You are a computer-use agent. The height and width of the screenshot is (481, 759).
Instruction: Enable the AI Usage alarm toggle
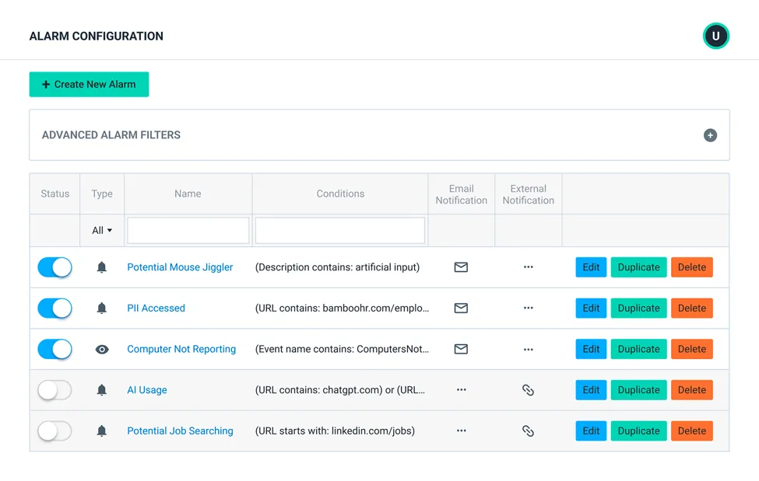pos(54,389)
